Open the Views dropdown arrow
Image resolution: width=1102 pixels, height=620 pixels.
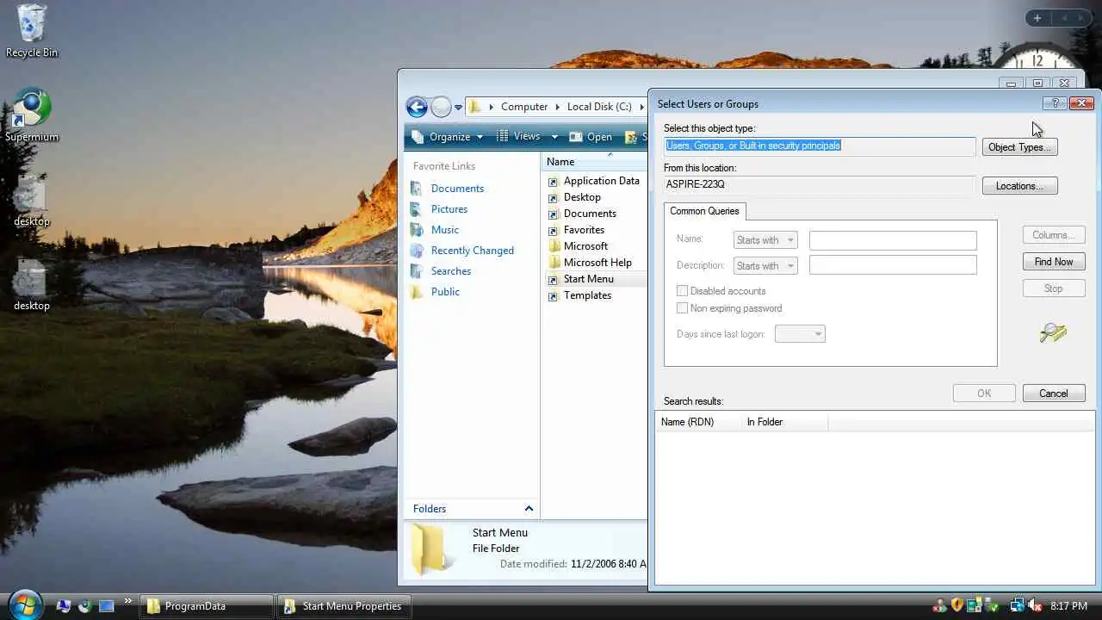[x=554, y=137]
